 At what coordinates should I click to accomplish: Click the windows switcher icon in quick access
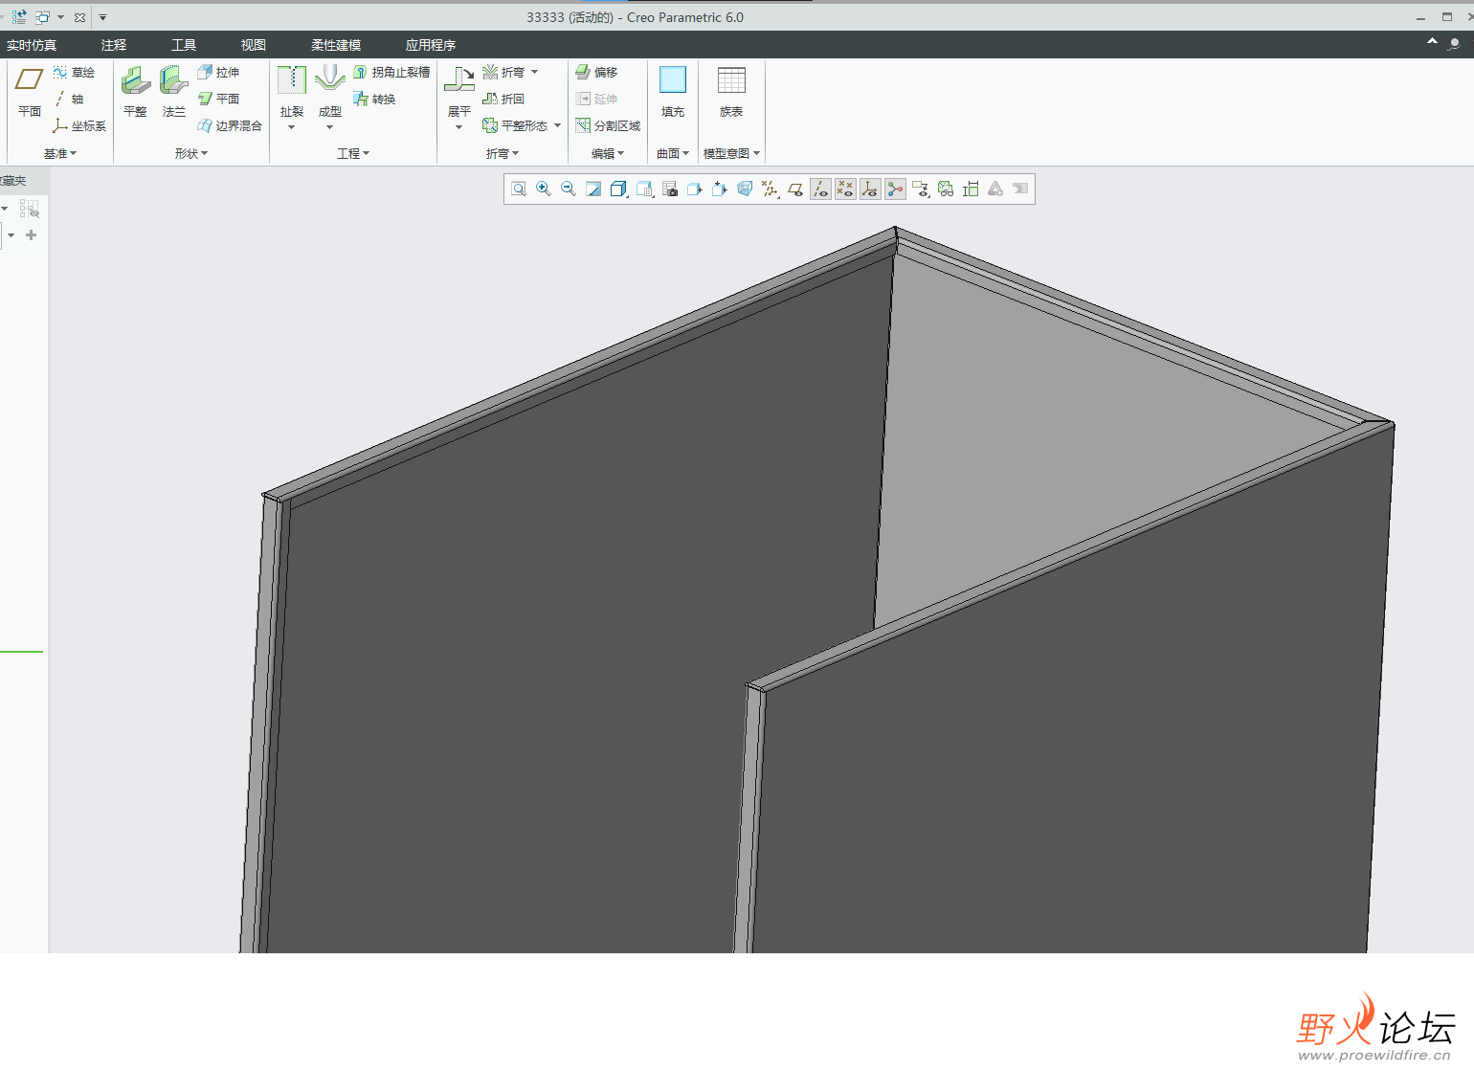click(42, 17)
